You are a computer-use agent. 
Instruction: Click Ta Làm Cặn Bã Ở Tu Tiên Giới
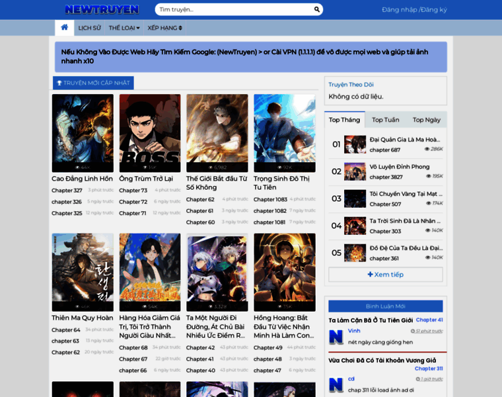tap(371, 320)
